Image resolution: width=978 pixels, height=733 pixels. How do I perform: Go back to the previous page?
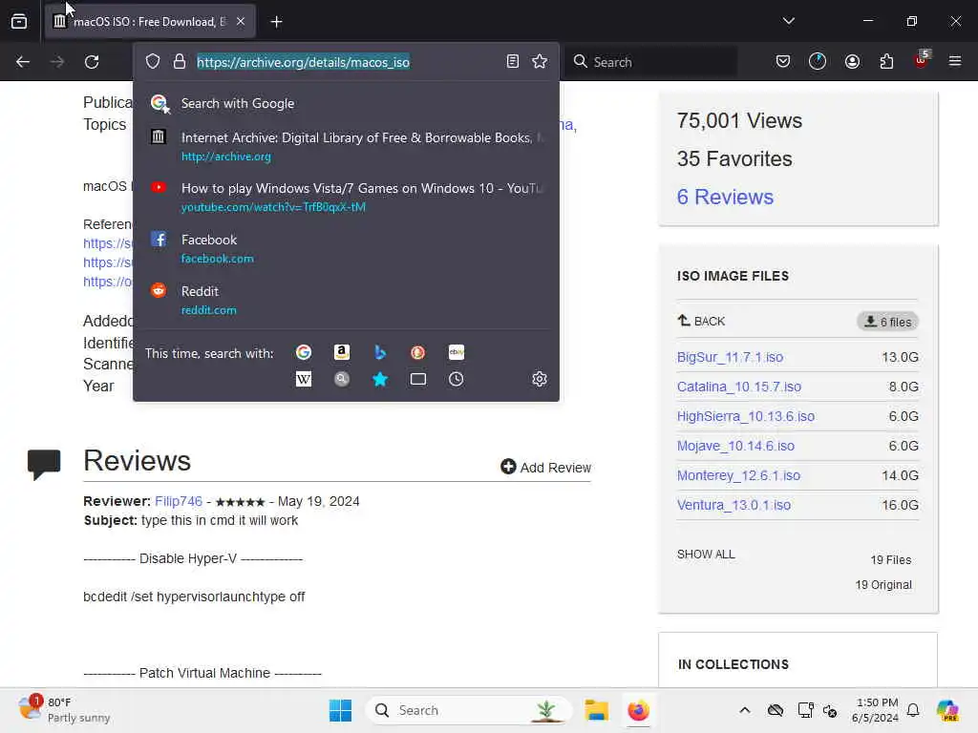click(23, 62)
